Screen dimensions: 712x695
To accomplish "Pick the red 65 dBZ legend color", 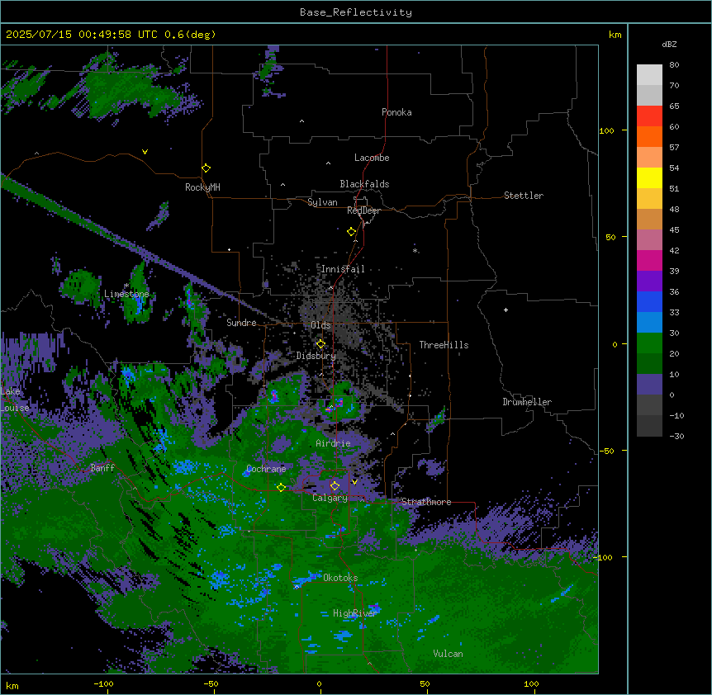I will 649,116.
